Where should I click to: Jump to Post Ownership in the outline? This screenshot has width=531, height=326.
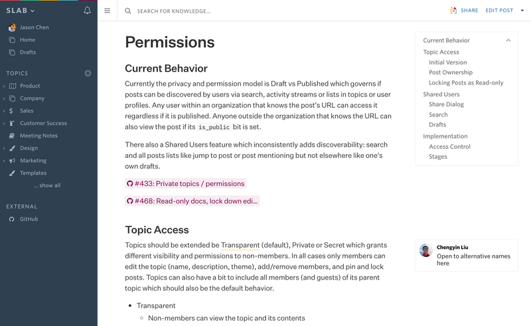tap(451, 72)
